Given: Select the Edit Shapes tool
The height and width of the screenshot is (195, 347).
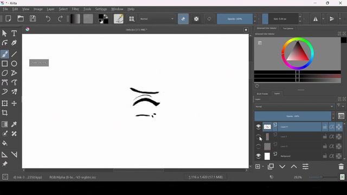Looking at the screenshot, I should [4, 43].
